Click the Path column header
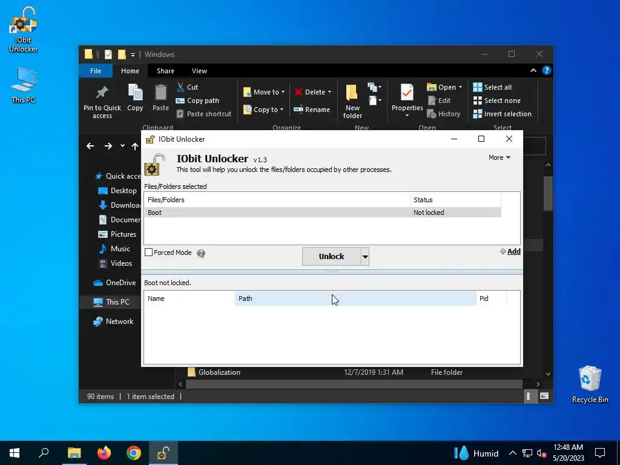 click(x=355, y=298)
